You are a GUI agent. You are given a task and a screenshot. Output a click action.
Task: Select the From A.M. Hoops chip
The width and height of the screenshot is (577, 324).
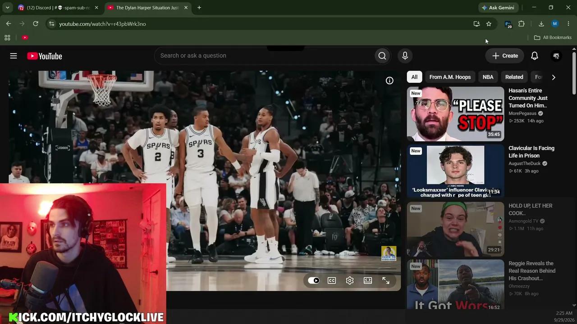click(450, 77)
